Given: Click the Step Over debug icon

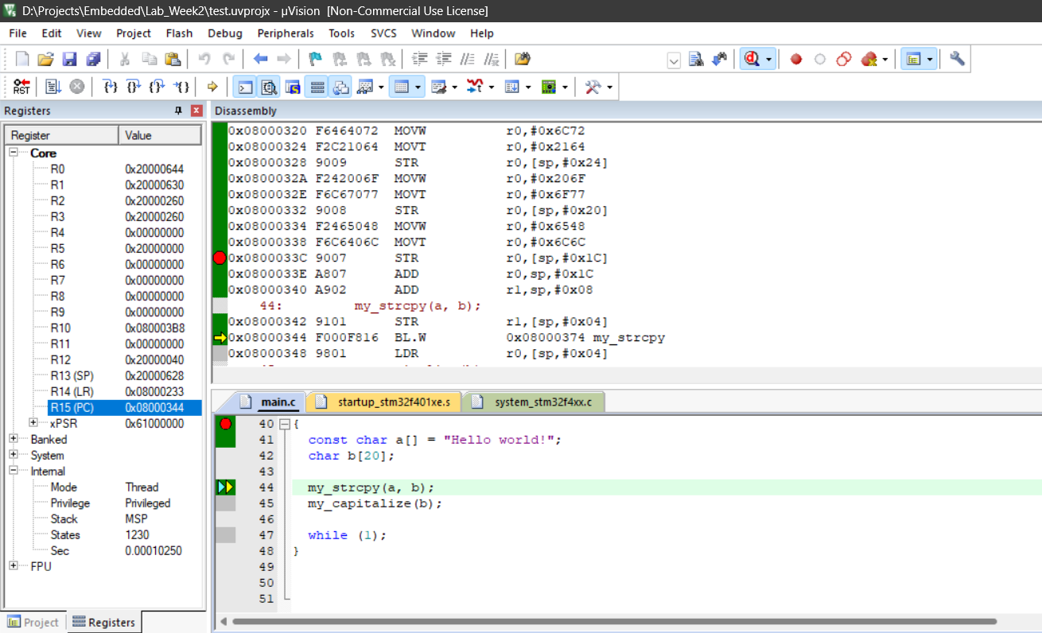Looking at the screenshot, I should click(x=134, y=87).
